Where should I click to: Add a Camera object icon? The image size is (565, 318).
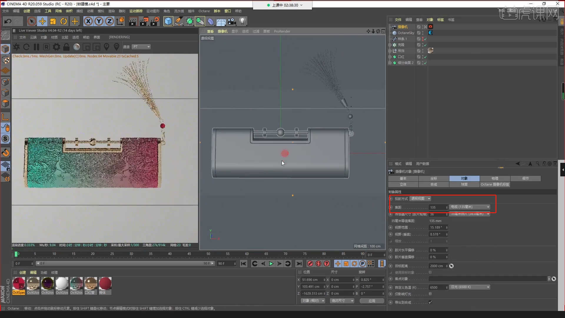tap(232, 21)
